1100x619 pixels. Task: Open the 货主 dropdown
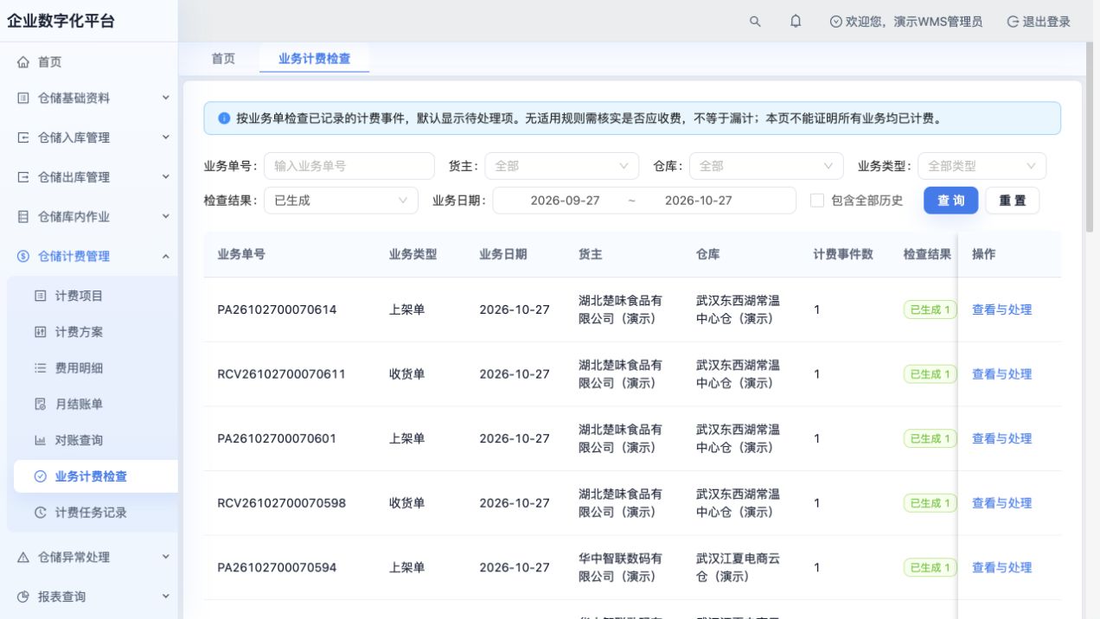coord(561,166)
